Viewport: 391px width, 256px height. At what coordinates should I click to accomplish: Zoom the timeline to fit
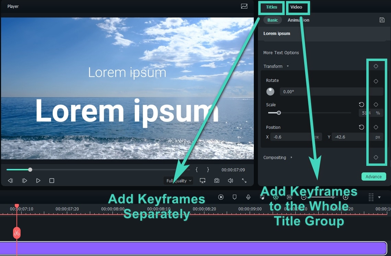289,197
